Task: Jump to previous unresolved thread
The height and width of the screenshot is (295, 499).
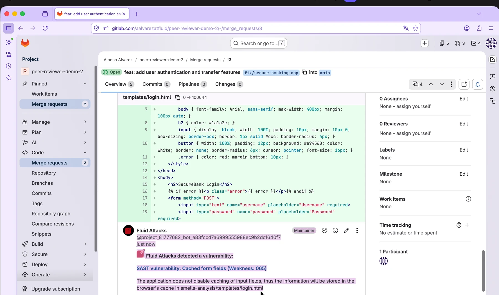Action: (431, 84)
